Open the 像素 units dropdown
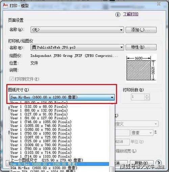Image resolution: width=169 pixels, height=172 pixels. click(142, 133)
